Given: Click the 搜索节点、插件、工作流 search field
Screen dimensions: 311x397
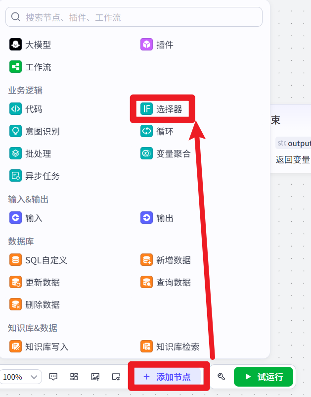Looking at the screenshot, I should click(x=134, y=17).
